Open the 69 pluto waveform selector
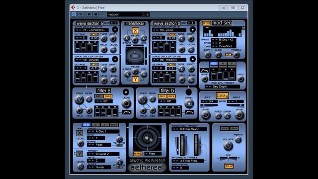This screenshot has height=179, width=318. coord(169,30)
